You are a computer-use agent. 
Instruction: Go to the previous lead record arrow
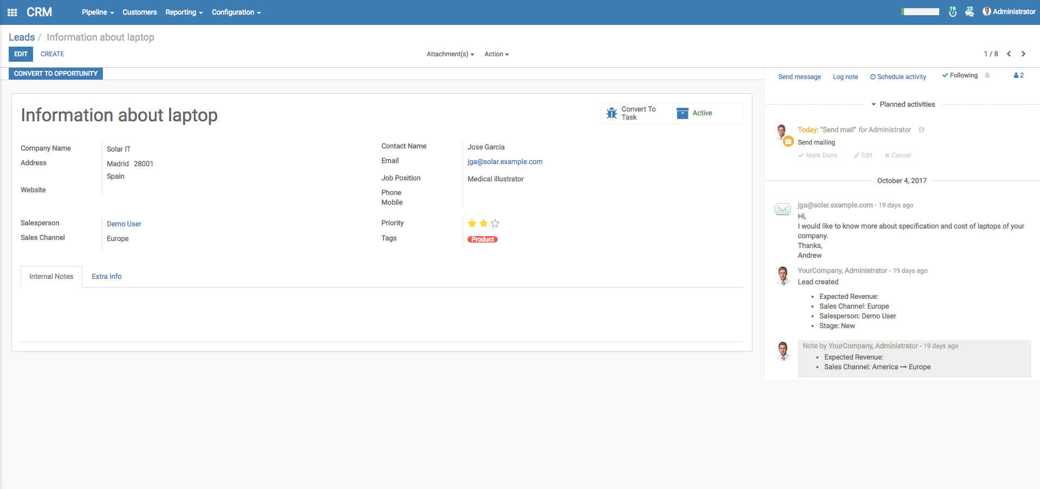pos(1009,54)
